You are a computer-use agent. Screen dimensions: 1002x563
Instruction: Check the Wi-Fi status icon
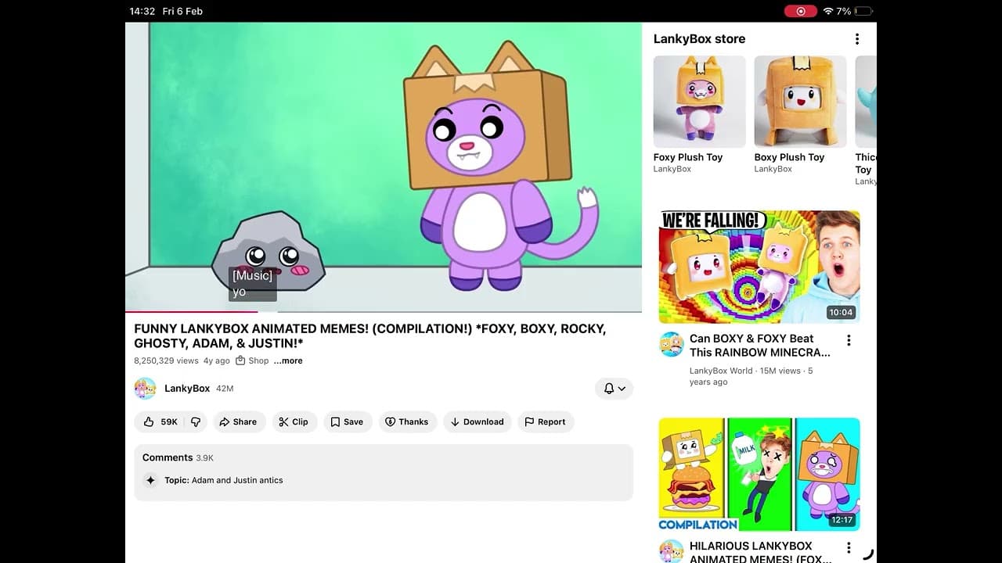pos(828,11)
